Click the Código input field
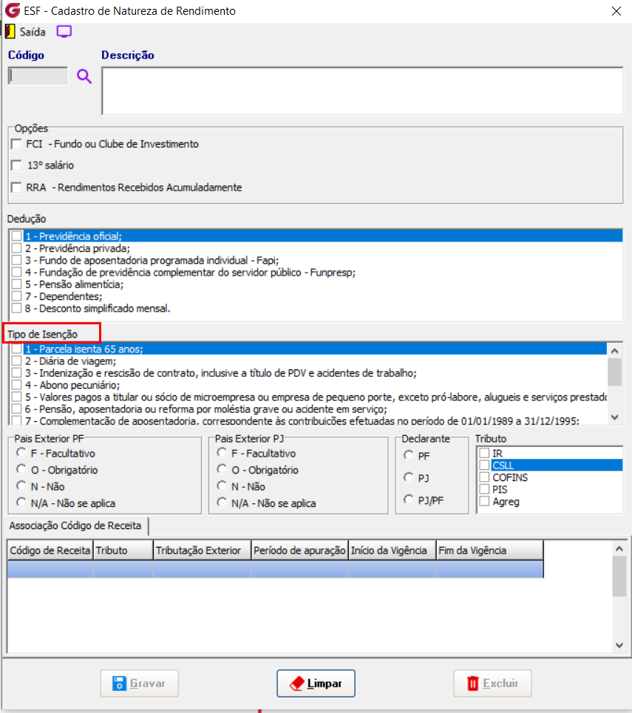This screenshot has width=632, height=713. tap(38, 76)
